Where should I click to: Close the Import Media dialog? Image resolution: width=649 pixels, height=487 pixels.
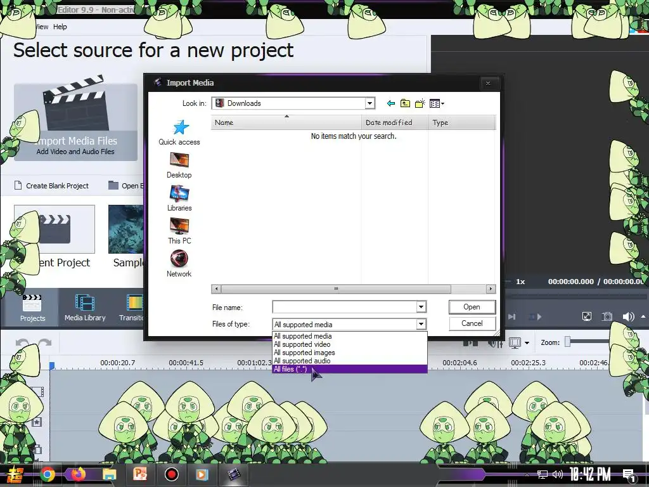488,83
